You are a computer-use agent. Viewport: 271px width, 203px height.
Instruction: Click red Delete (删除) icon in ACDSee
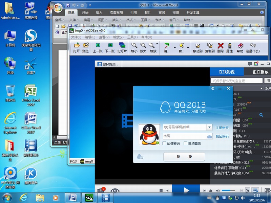(x=221, y=47)
